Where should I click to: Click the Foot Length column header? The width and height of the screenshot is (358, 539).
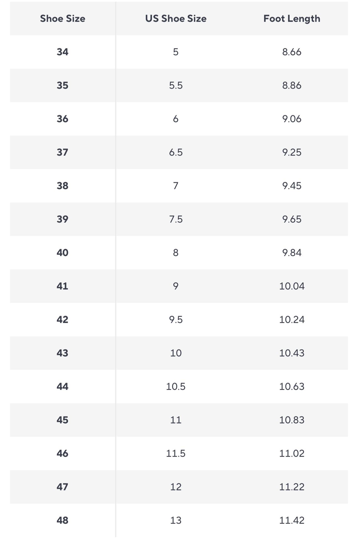[x=292, y=19]
